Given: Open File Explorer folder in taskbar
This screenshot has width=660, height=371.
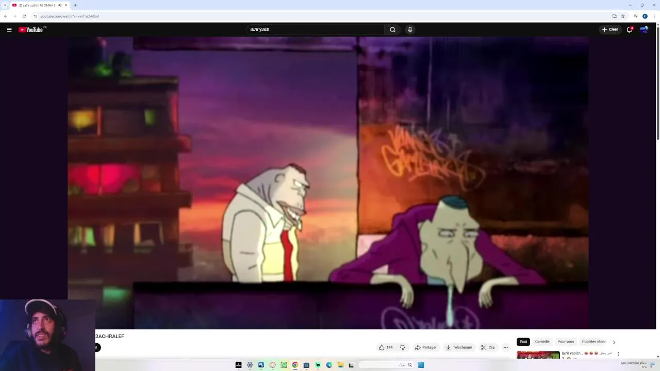Looking at the screenshot, I should 340,365.
